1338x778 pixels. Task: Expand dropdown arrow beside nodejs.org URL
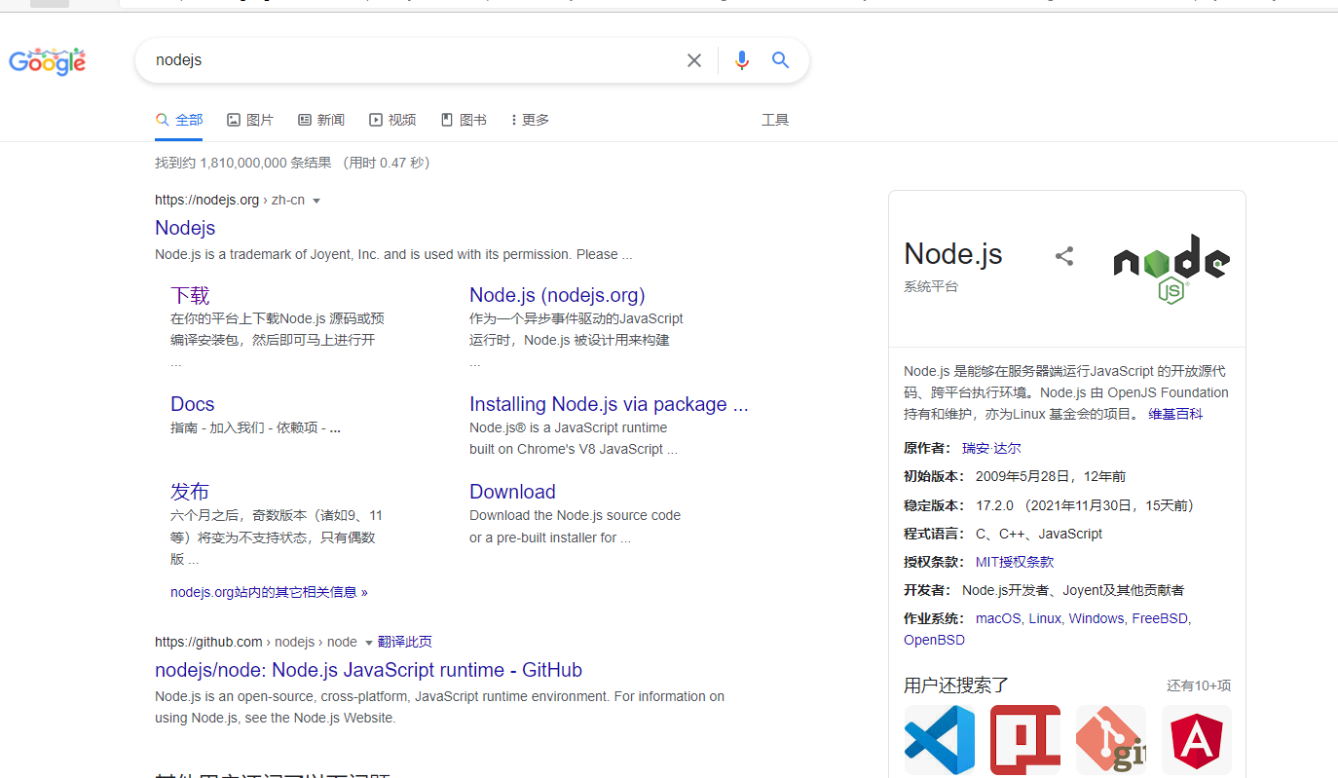click(316, 201)
